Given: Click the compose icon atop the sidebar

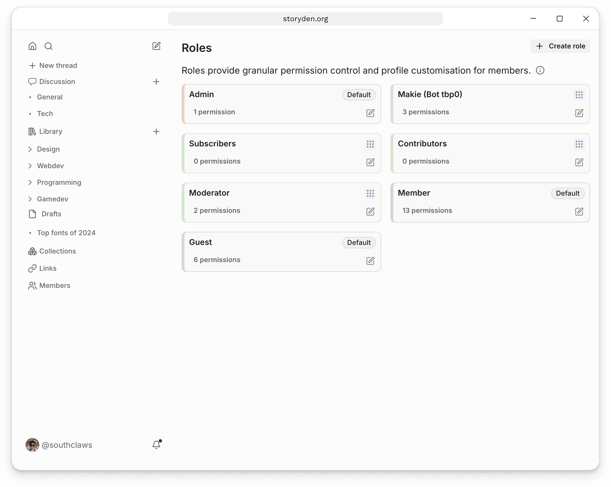Looking at the screenshot, I should [156, 46].
